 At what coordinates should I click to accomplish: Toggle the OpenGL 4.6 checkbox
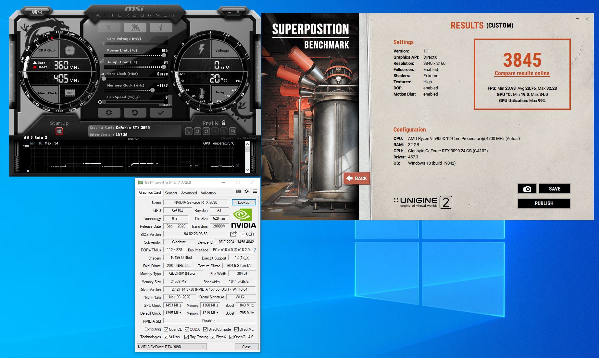click(231, 337)
